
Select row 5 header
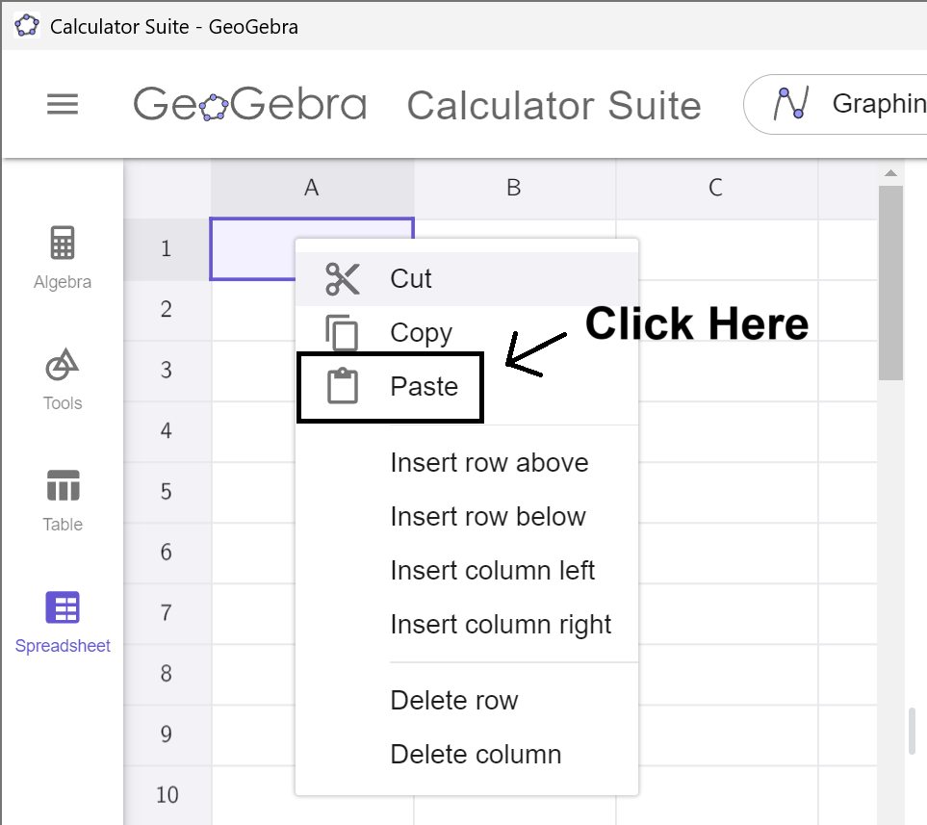(x=167, y=492)
